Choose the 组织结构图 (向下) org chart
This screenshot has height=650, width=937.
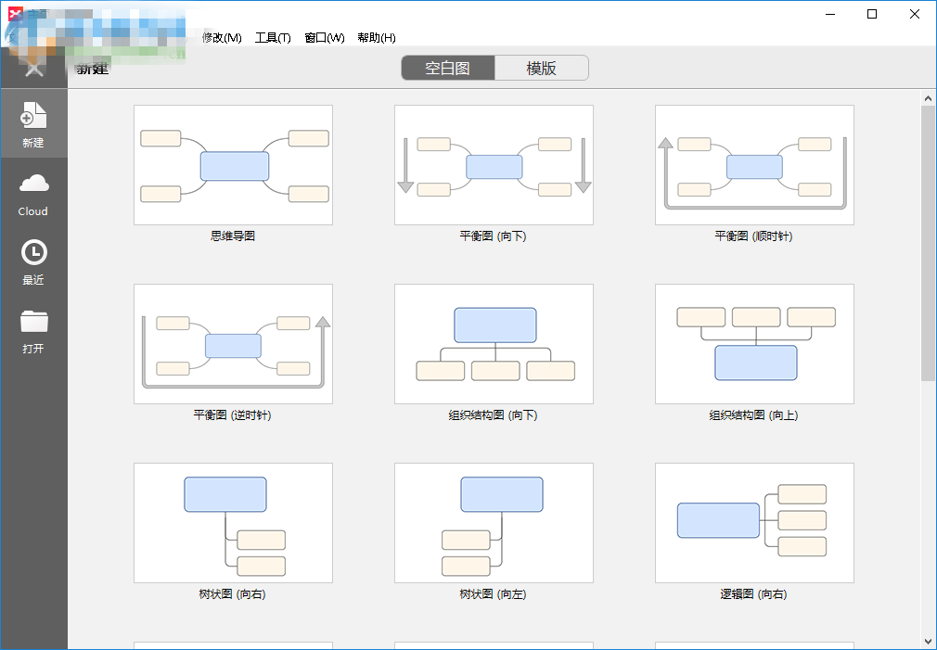(x=494, y=343)
